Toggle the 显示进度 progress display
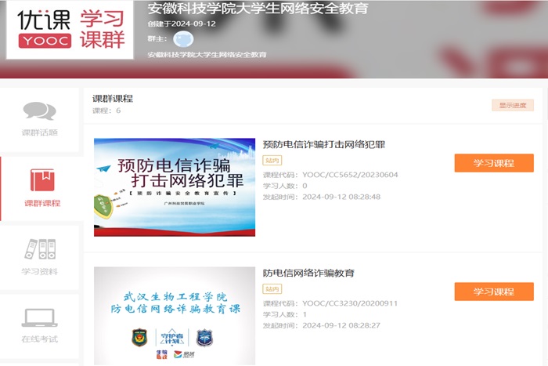The width and height of the screenshot is (548, 366). coord(512,105)
